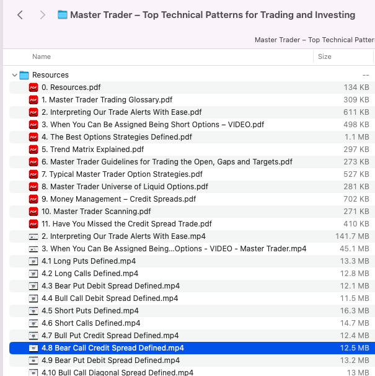Click the PDF icon of the Short Options – VIDEO.pdf file
The image size is (375, 376).
(x=33, y=125)
